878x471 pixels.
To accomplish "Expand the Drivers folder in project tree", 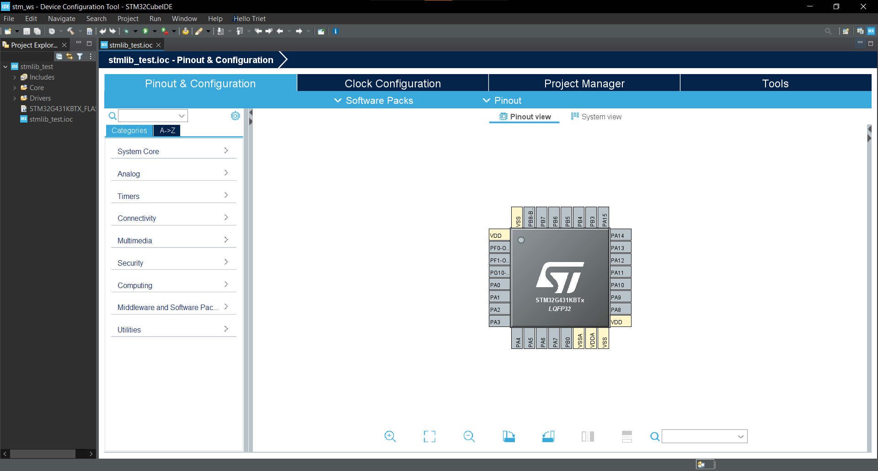I will pyautogui.click(x=15, y=98).
